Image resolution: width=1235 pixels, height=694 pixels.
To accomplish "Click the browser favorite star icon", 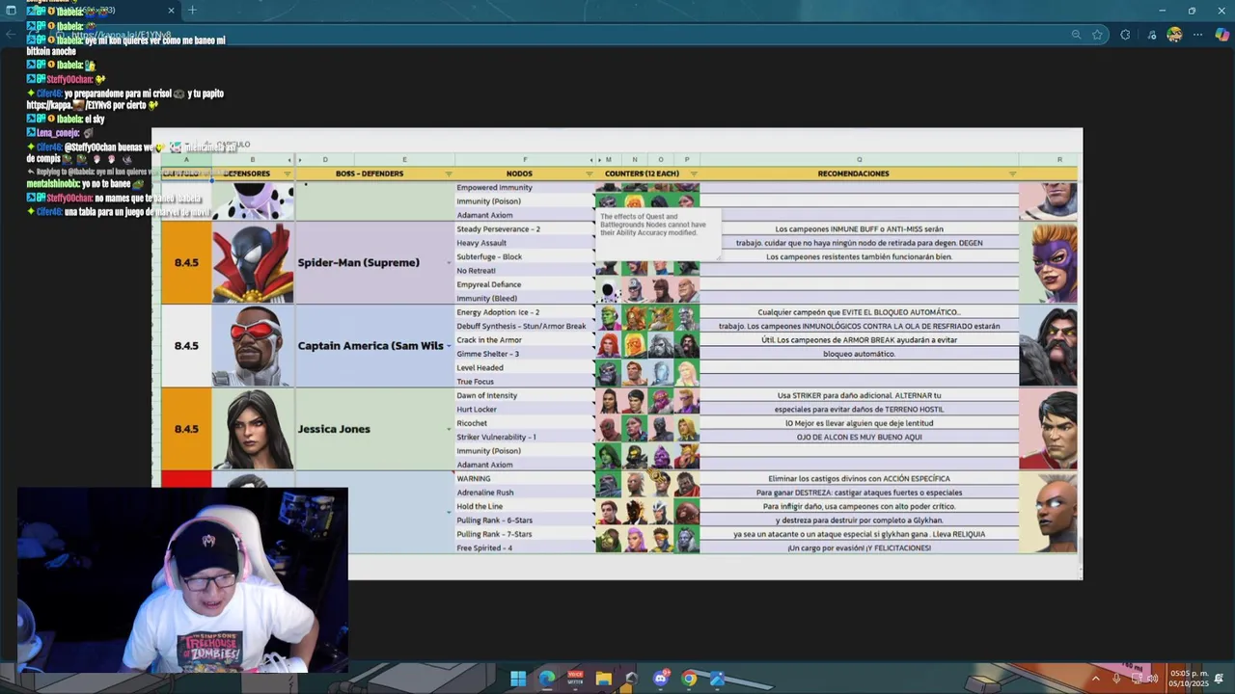I will pyautogui.click(x=1097, y=35).
